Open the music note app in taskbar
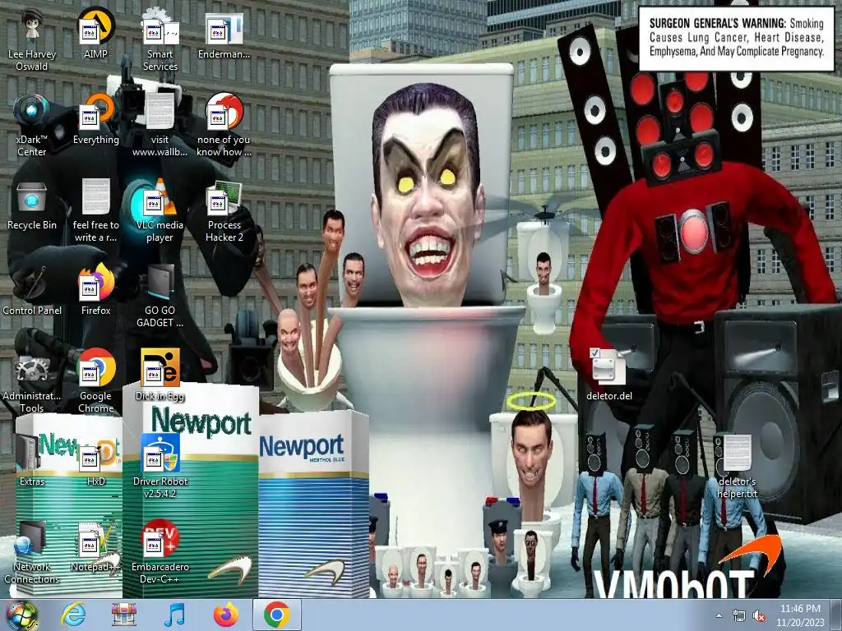This screenshot has width=842, height=631. 174,615
